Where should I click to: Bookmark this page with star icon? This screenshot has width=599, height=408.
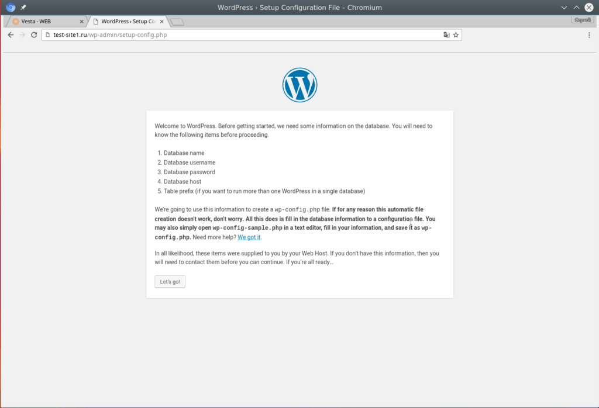pyautogui.click(x=456, y=34)
